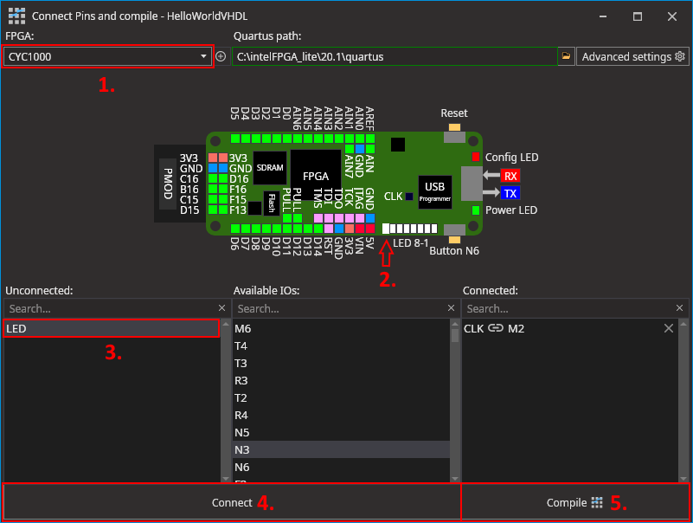This screenshot has height=523, width=693.
Task: Select the D6 pin square on bottom header
Action: 235,229
